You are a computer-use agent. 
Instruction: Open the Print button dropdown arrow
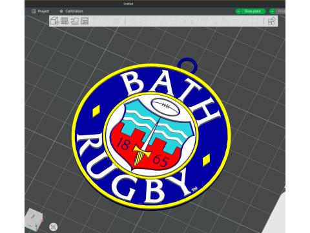click(x=272, y=11)
